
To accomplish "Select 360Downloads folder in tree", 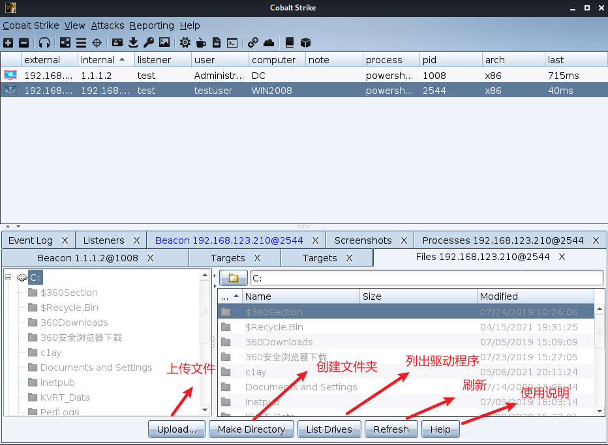I will coord(74,323).
